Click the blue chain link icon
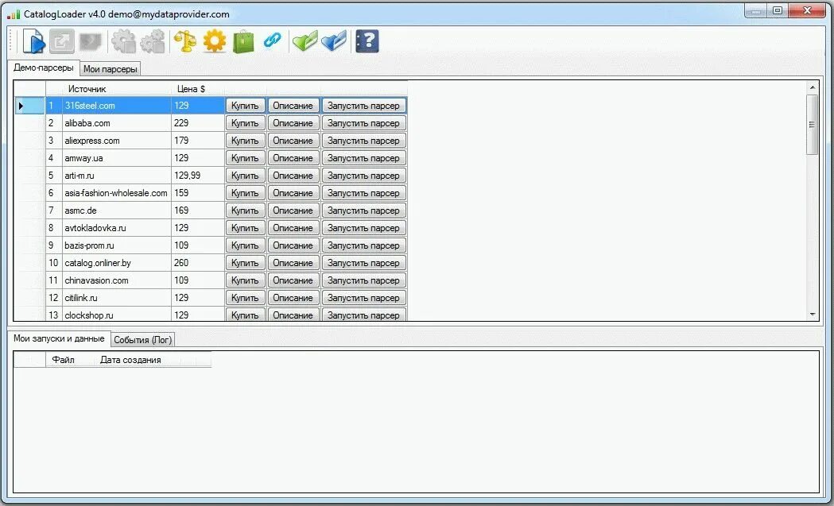834x506 pixels. click(273, 41)
